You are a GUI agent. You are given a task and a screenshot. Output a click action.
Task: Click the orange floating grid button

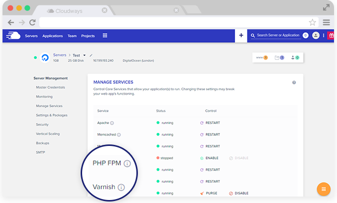pos(324,189)
